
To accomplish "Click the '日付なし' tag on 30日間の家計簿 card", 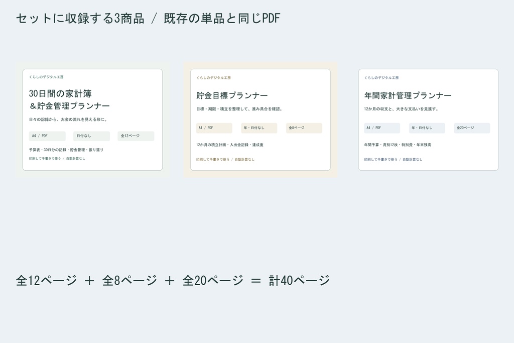I will [91, 136].
